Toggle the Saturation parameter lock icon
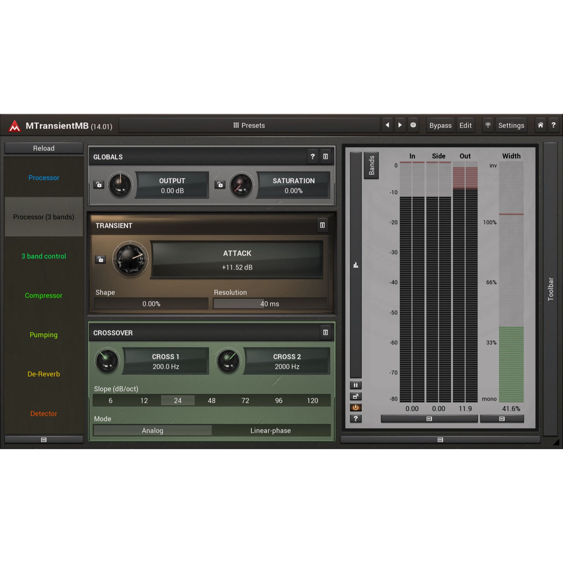The width and height of the screenshot is (563, 563). (x=220, y=184)
